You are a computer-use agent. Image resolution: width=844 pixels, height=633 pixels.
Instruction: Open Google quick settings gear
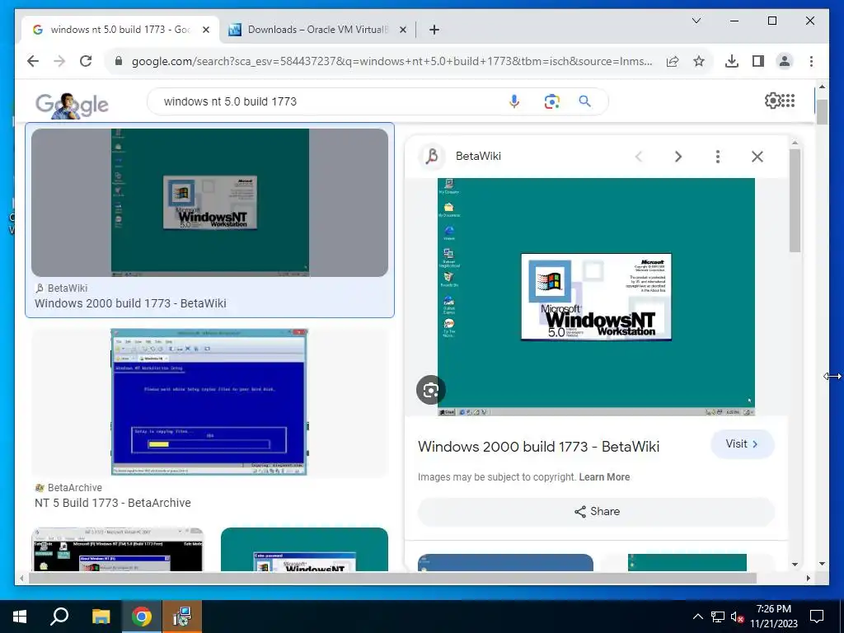pos(771,101)
